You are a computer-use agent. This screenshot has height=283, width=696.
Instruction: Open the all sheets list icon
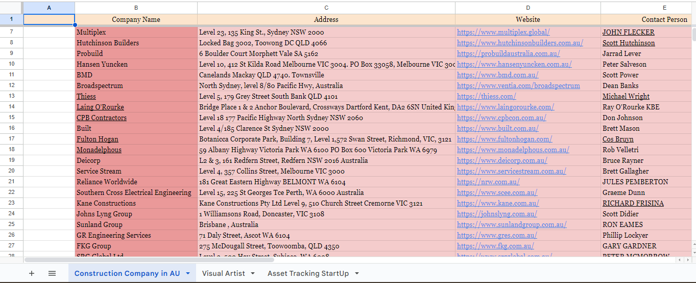tap(52, 273)
